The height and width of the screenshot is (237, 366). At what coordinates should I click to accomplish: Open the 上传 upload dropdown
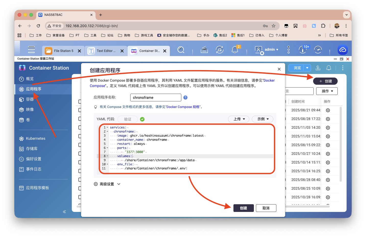[239, 119]
